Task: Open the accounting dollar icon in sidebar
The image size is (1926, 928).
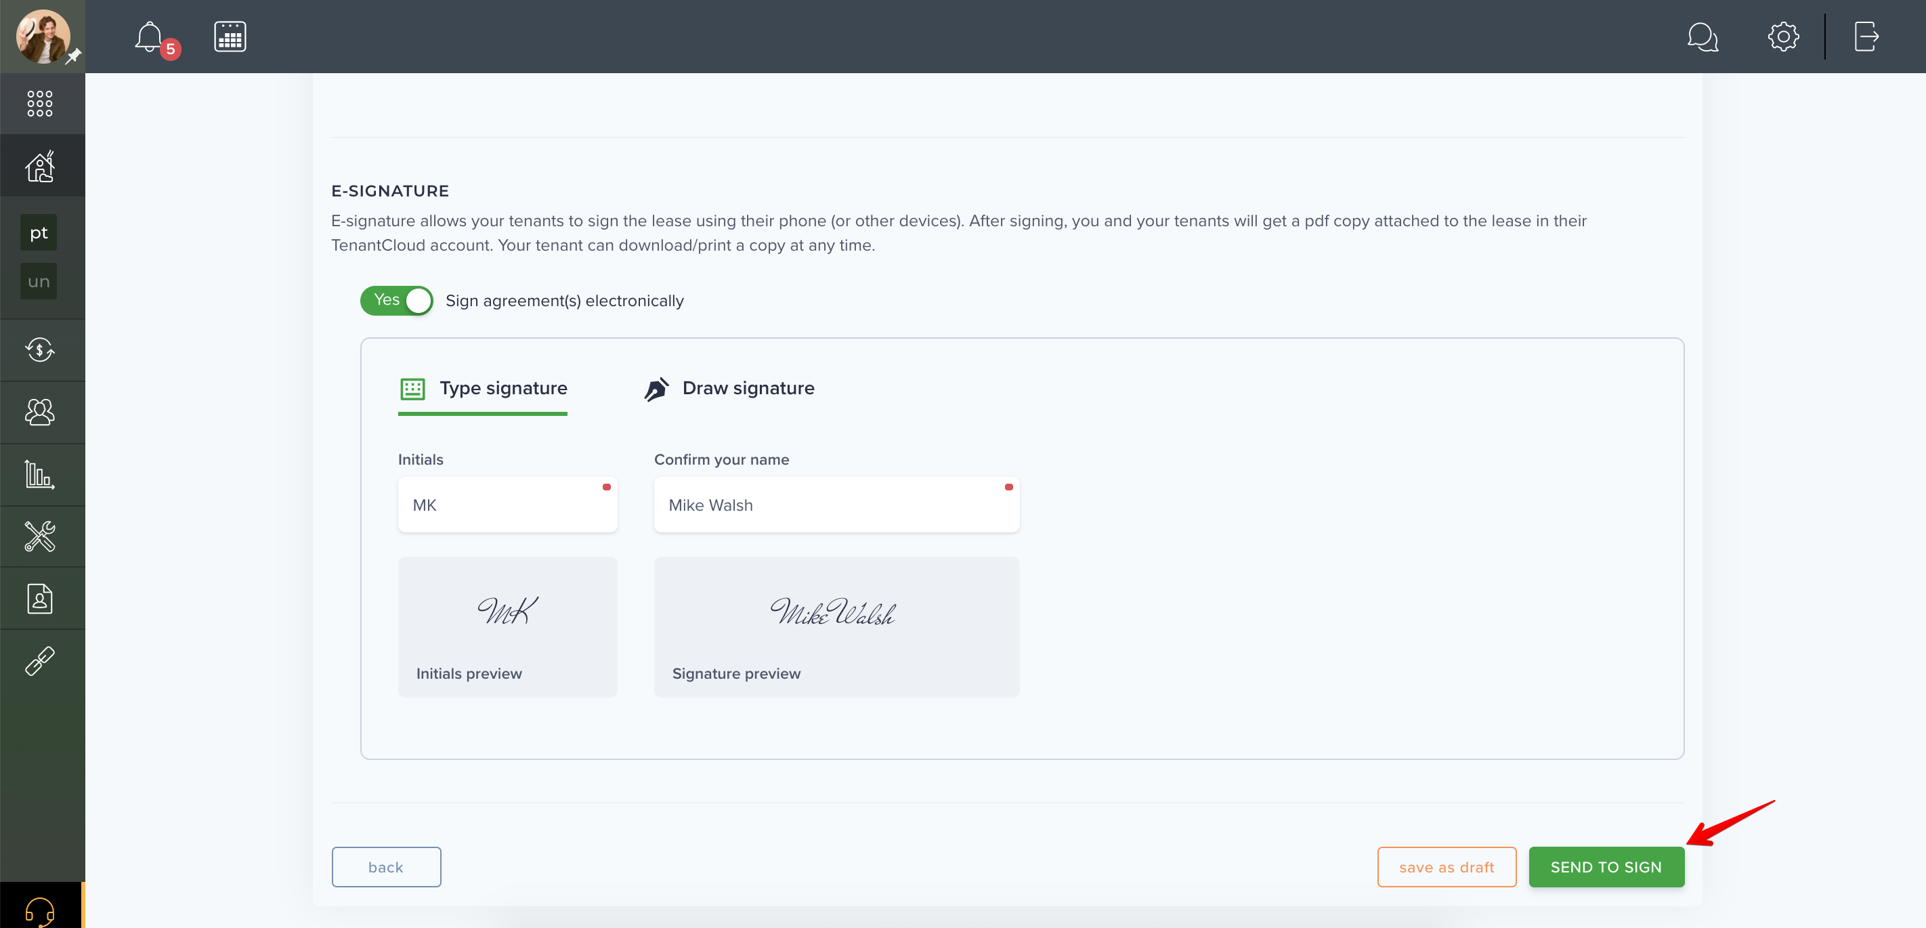Action: pos(40,350)
